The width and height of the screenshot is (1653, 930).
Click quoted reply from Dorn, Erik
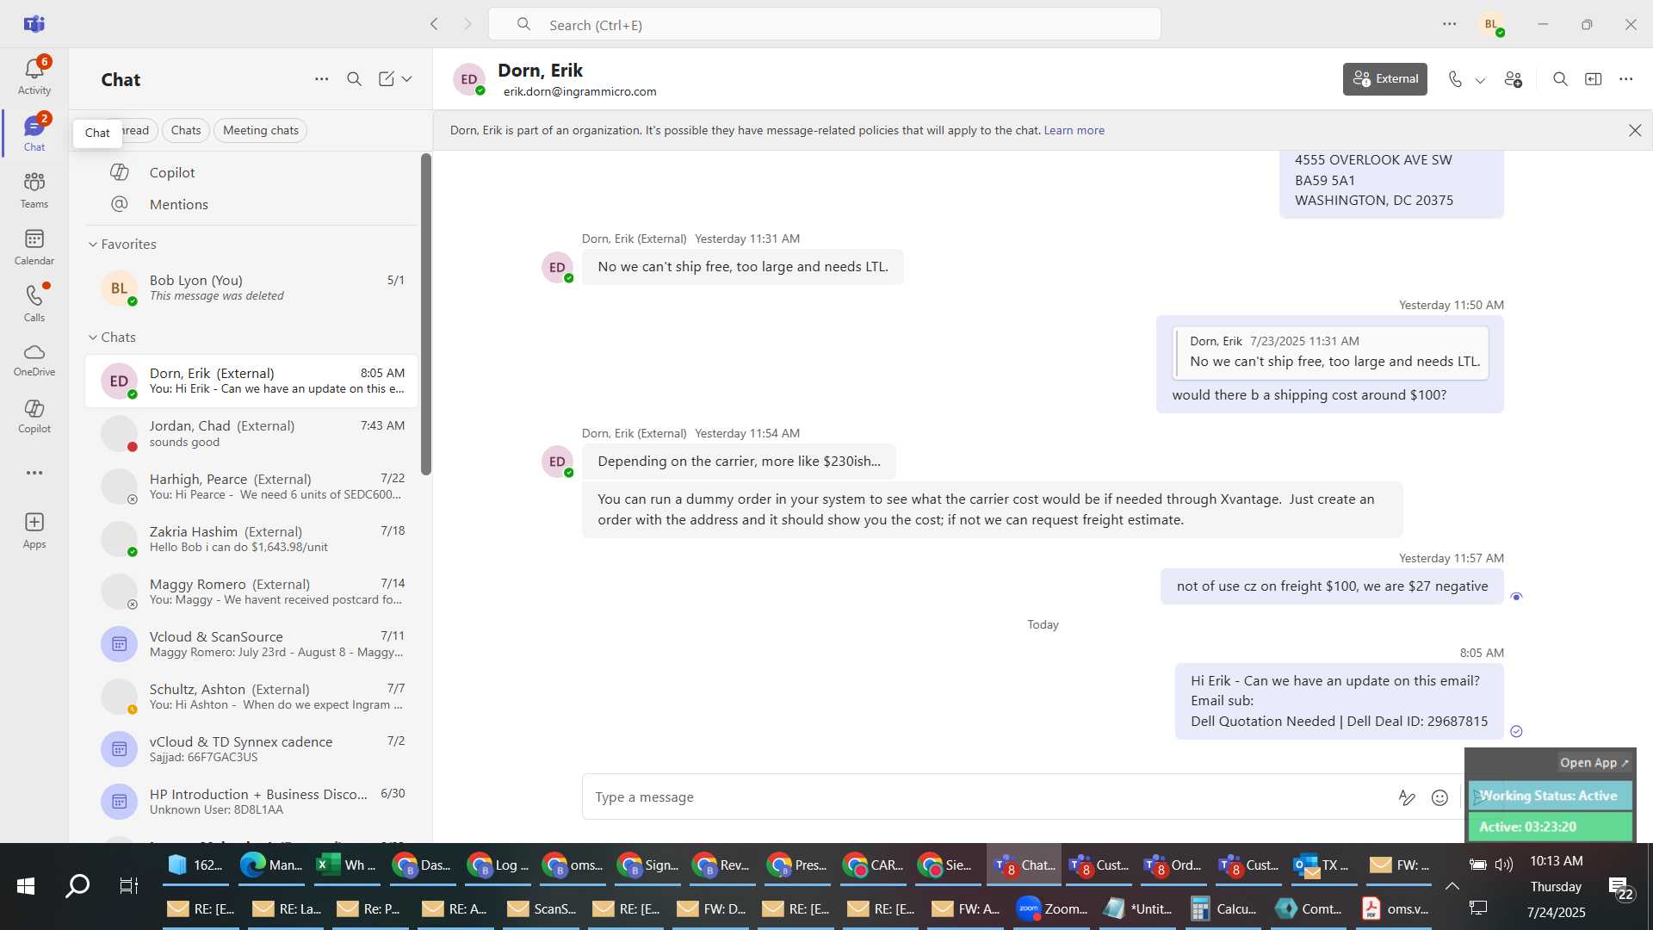(x=1331, y=352)
